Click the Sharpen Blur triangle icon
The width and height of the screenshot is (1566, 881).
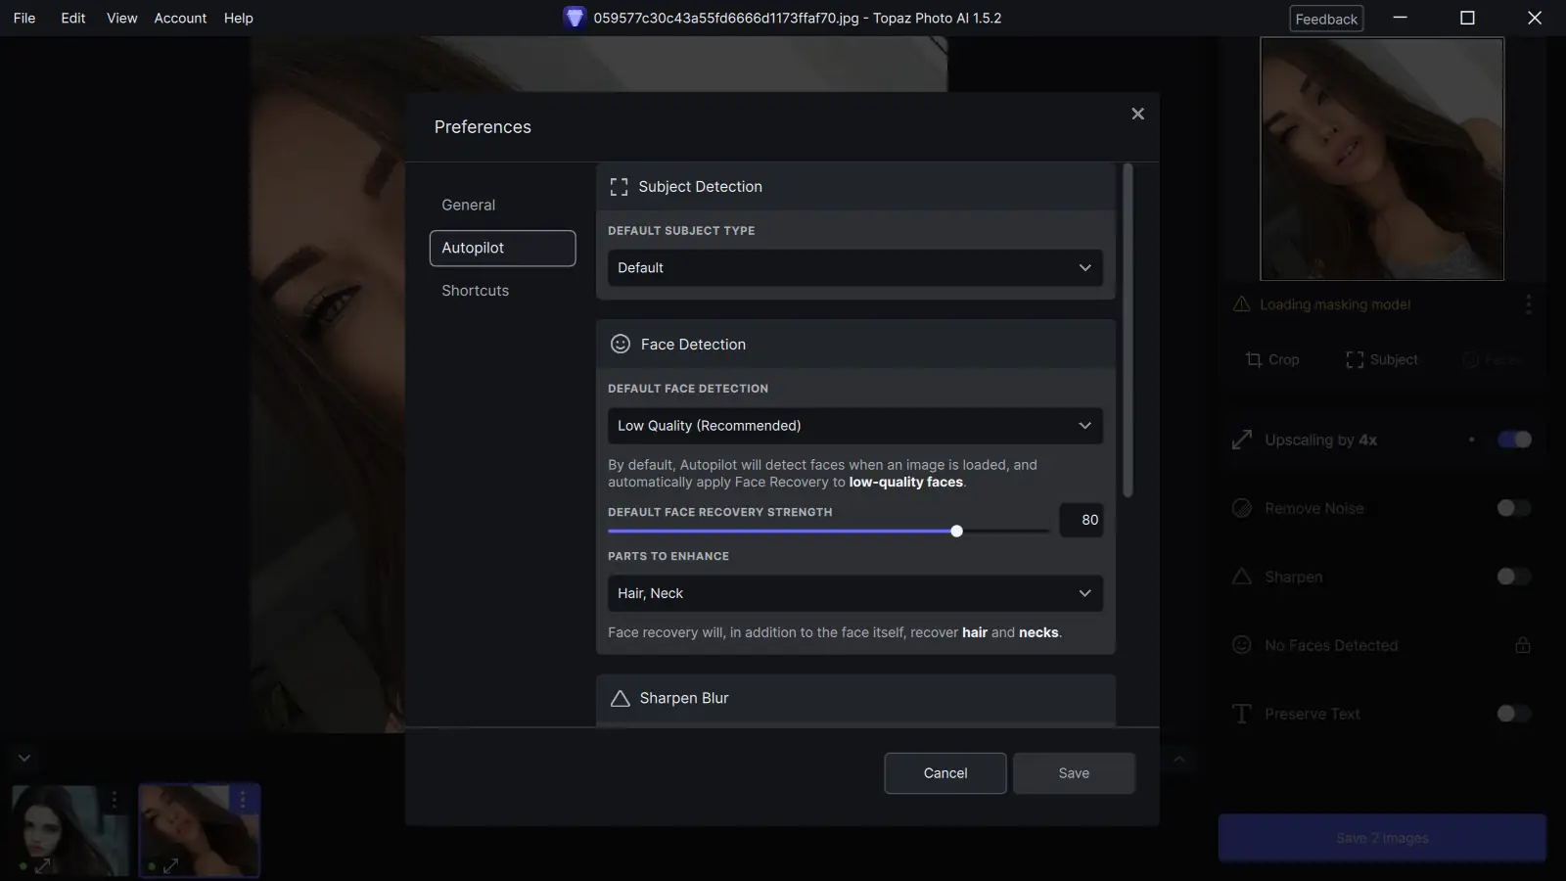[x=620, y=698]
